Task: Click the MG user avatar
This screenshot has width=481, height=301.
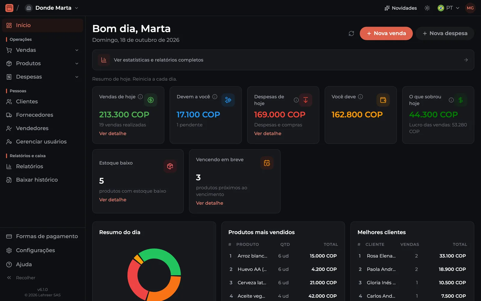Action: pyautogui.click(x=470, y=8)
